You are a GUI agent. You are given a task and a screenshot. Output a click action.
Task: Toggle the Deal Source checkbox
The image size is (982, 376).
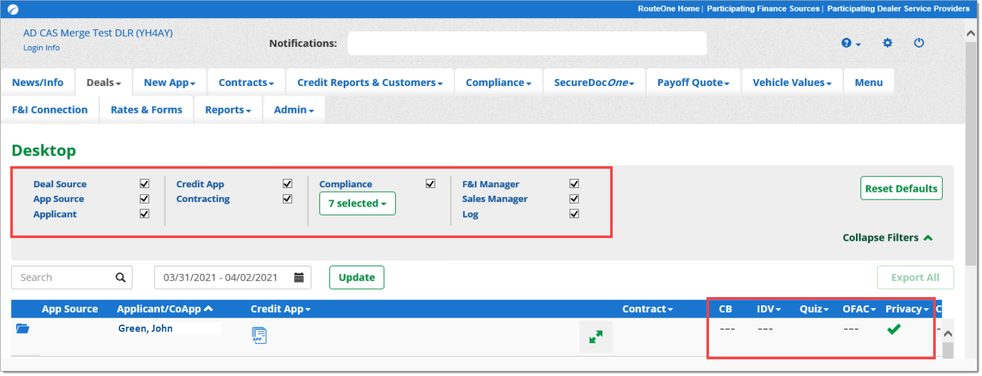coord(145,184)
